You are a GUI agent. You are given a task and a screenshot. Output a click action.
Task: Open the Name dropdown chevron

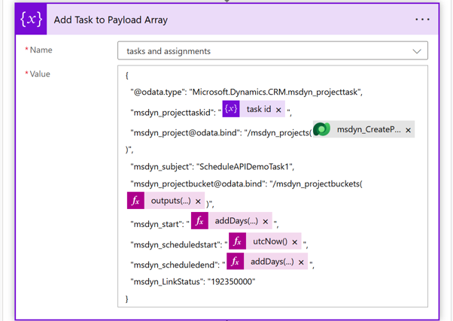[x=417, y=51]
